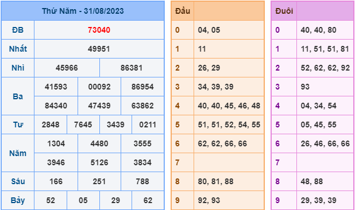Click '05, 45, 55' in the Đuôi table
This screenshot has width=355, height=210.
click(x=319, y=125)
